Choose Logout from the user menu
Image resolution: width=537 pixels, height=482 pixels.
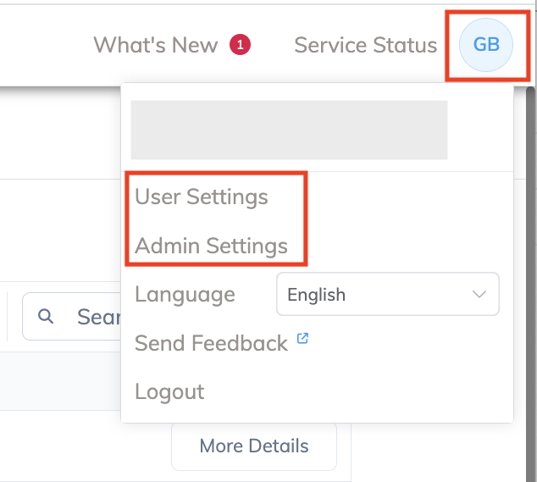click(x=169, y=391)
